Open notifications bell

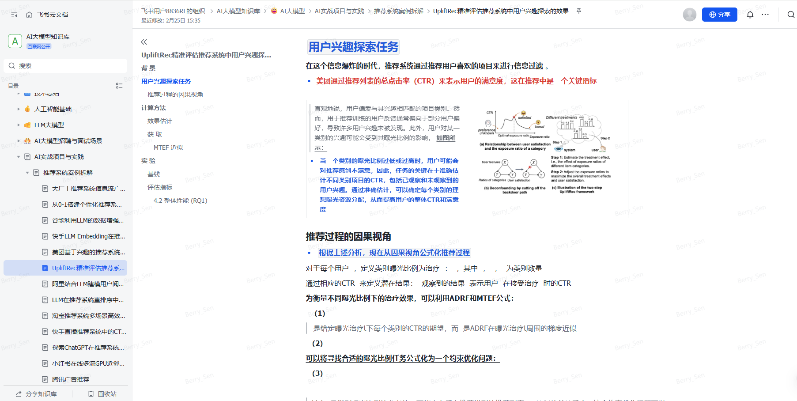coord(750,15)
